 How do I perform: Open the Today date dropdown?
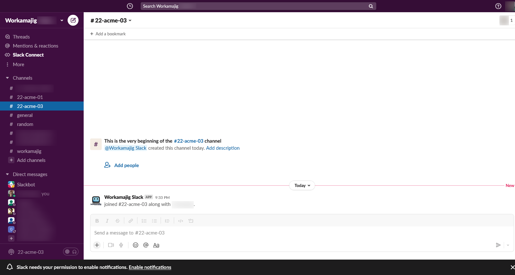click(x=302, y=185)
